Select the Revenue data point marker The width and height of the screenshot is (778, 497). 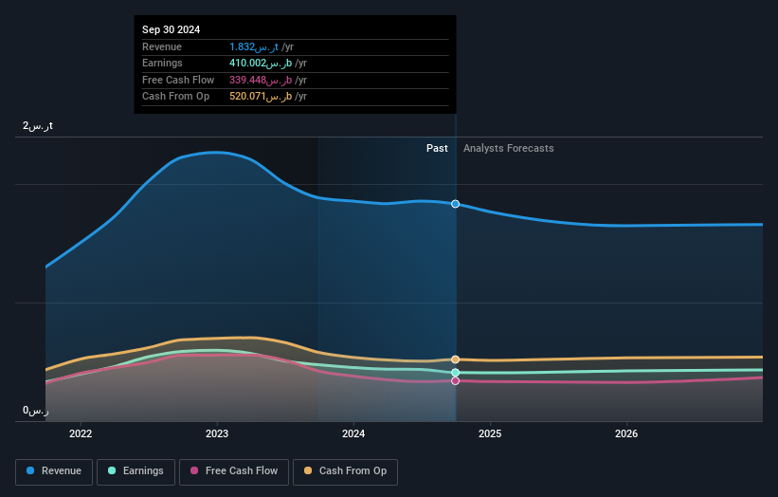[x=456, y=204]
